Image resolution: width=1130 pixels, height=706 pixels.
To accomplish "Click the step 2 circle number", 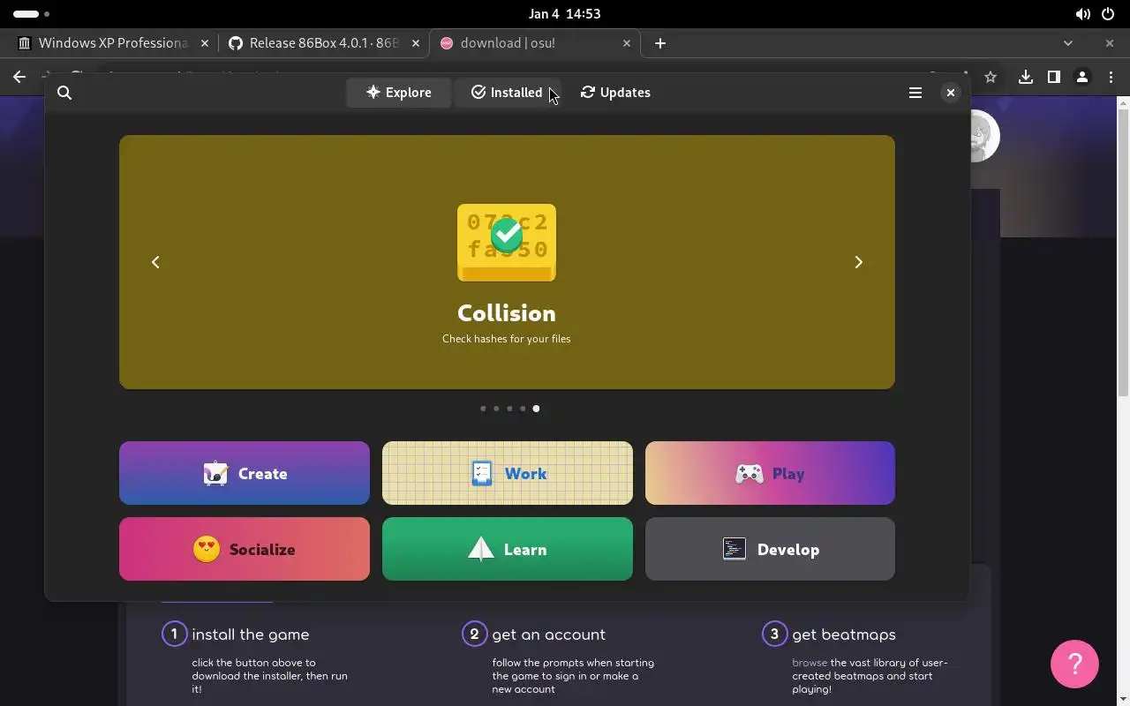I will click(474, 634).
